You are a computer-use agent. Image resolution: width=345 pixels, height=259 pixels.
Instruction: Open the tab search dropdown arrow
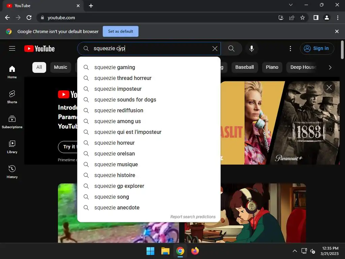(x=291, y=5)
